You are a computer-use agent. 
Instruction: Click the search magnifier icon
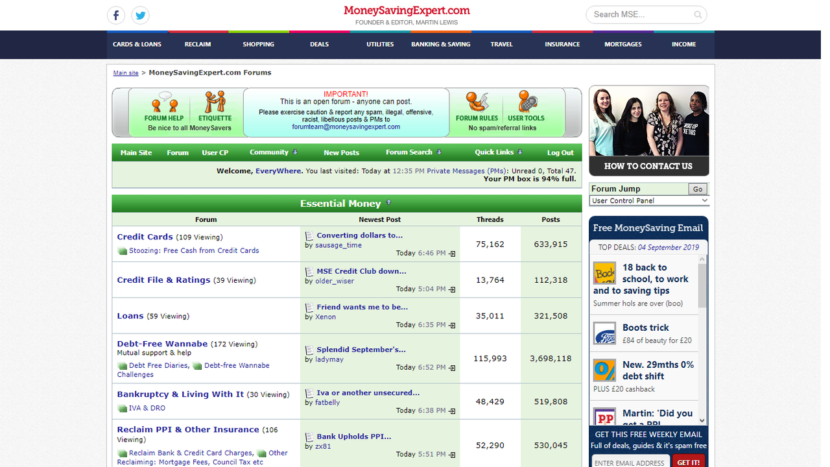[x=698, y=14]
